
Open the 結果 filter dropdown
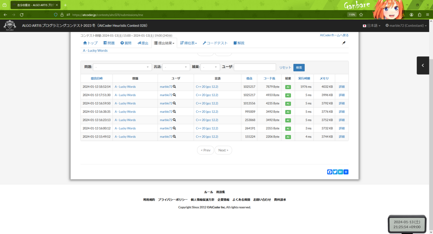210,67
